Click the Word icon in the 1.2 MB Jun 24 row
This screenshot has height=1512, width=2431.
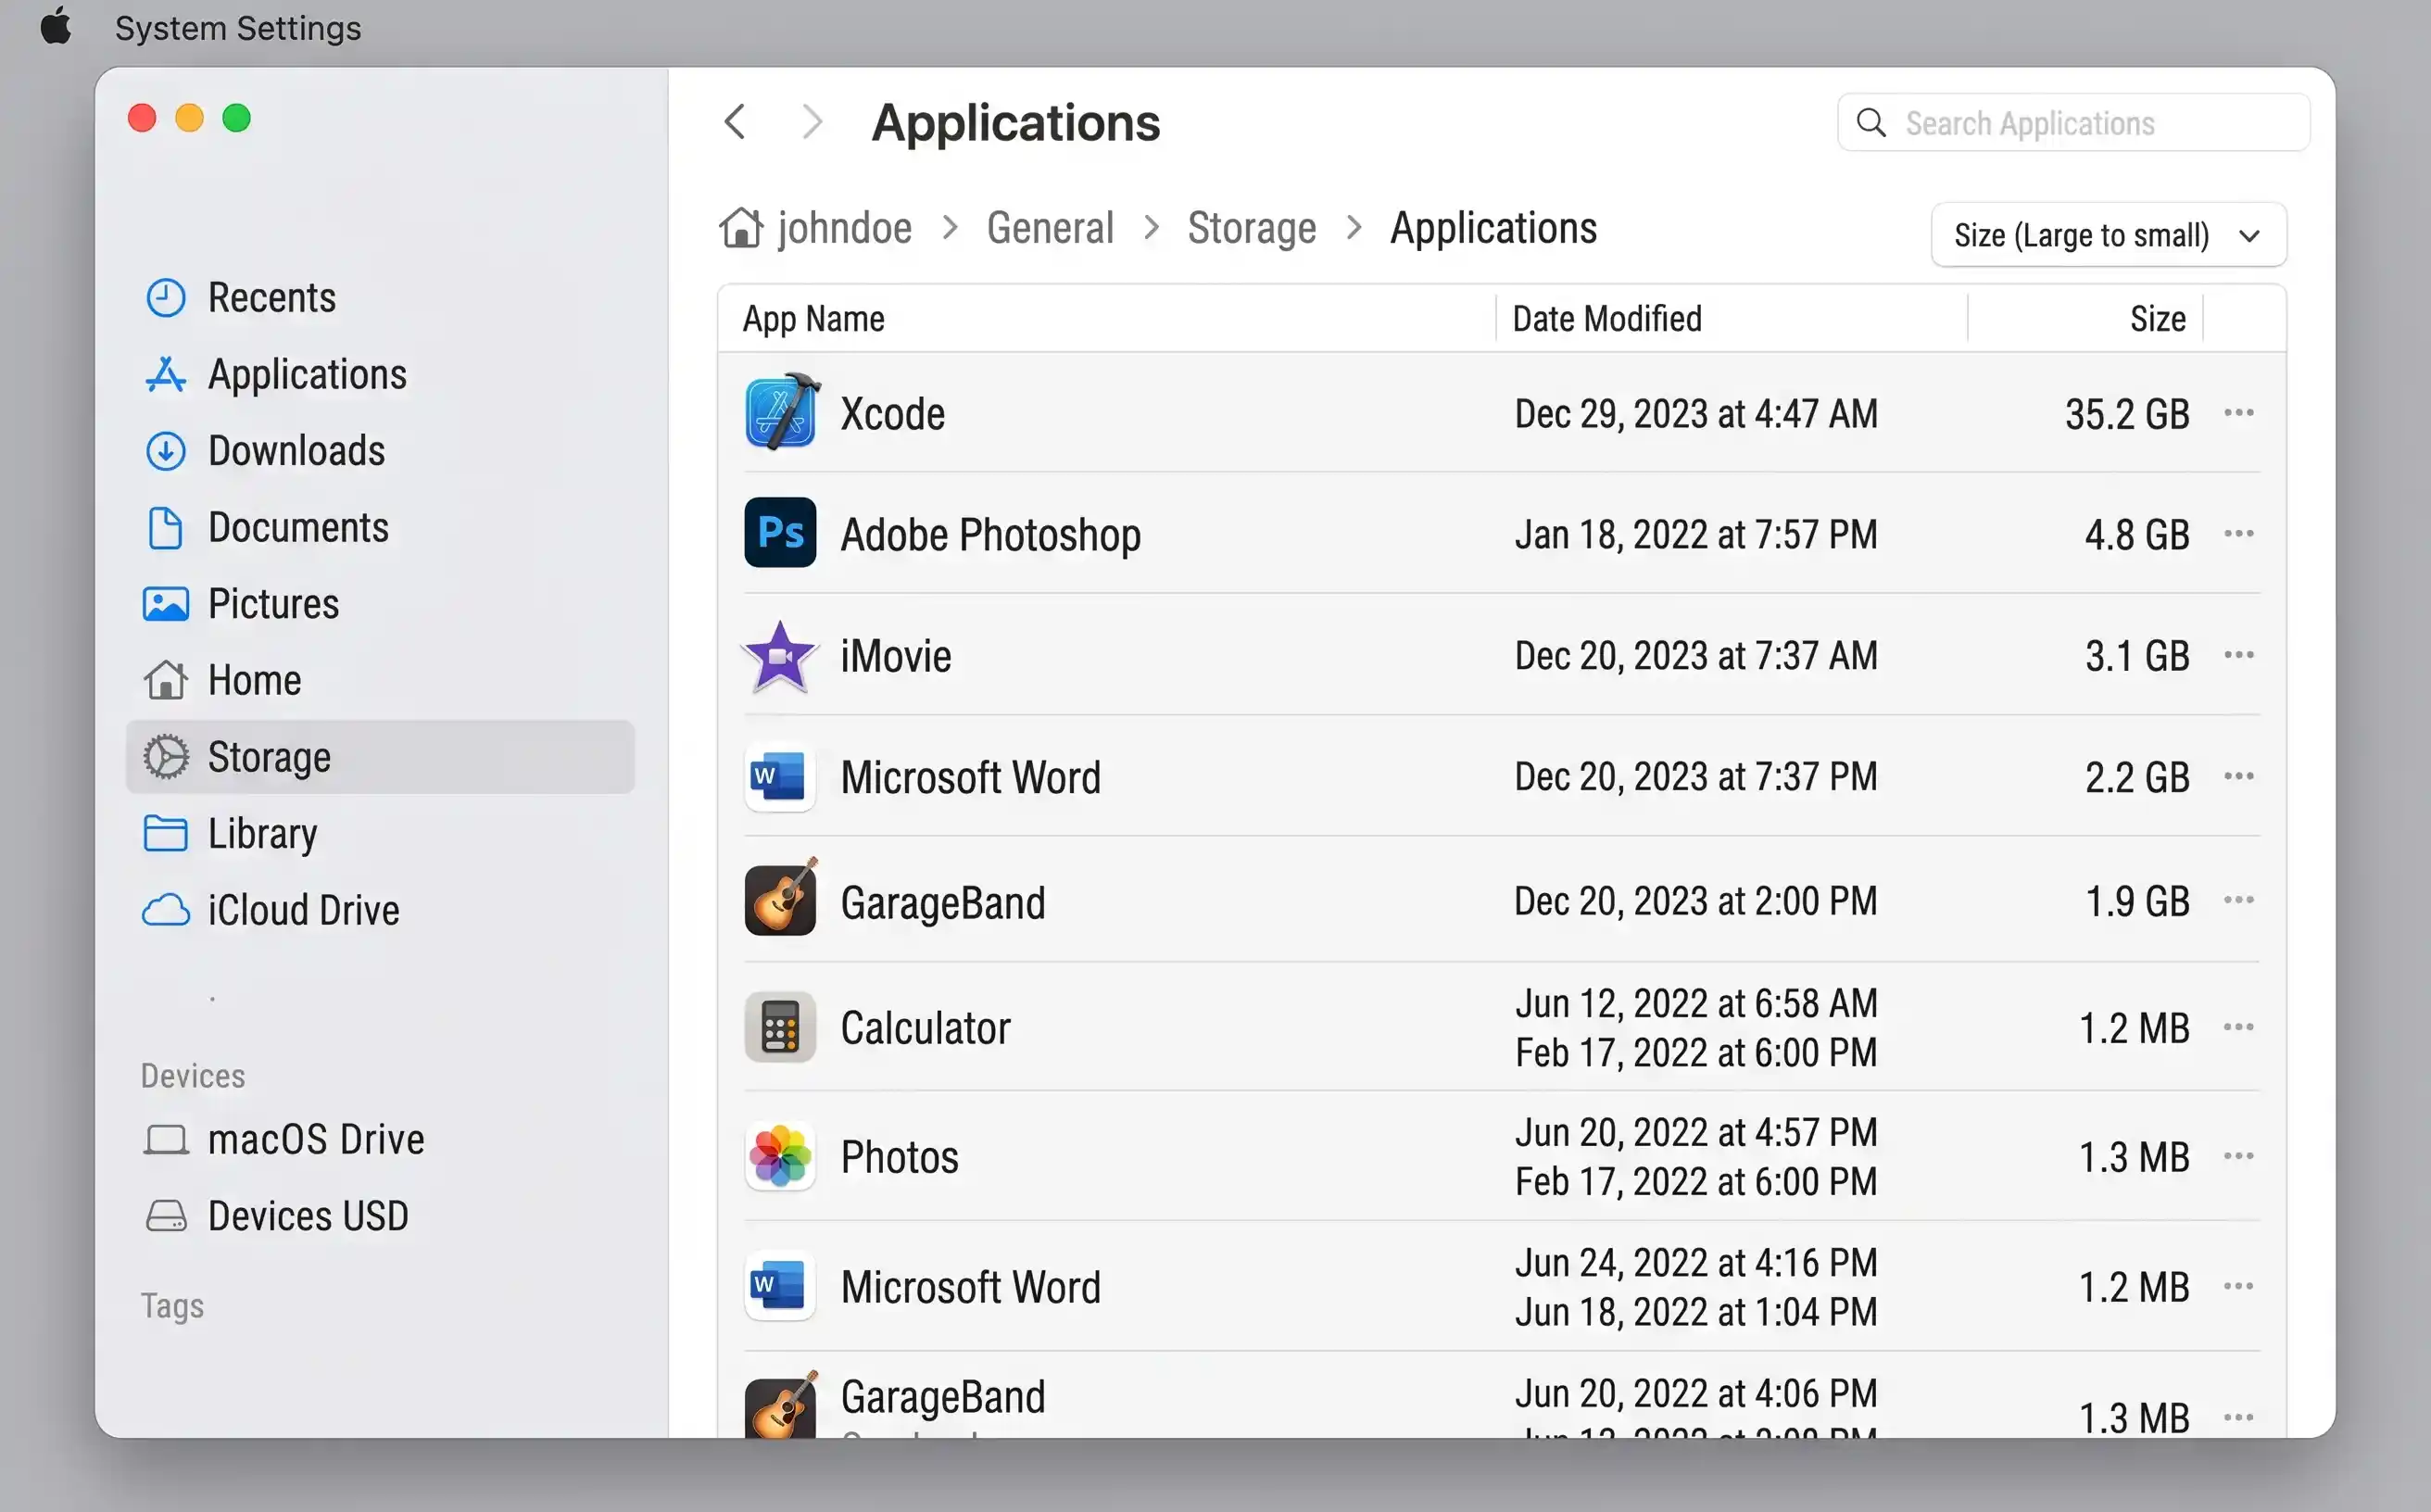pos(780,1286)
